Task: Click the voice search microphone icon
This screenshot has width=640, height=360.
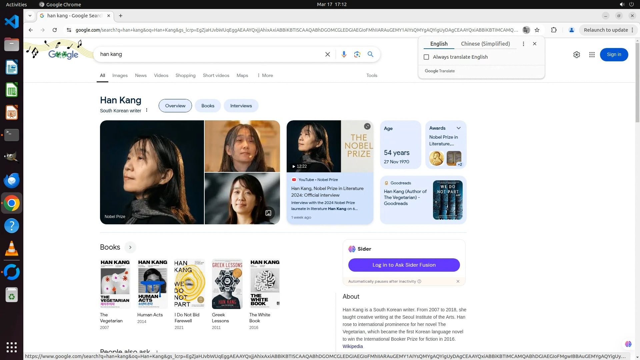Action: point(344,54)
